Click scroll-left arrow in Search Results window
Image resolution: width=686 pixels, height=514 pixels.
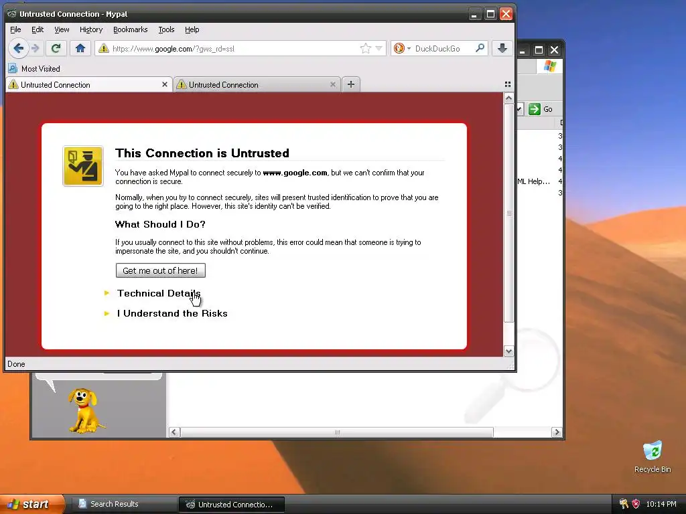pos(174,432)
